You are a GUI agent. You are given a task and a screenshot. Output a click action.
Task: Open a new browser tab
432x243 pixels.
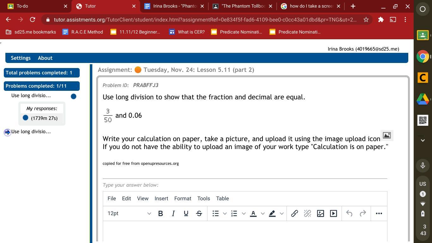pyautogui.click(x=353, y=6)
